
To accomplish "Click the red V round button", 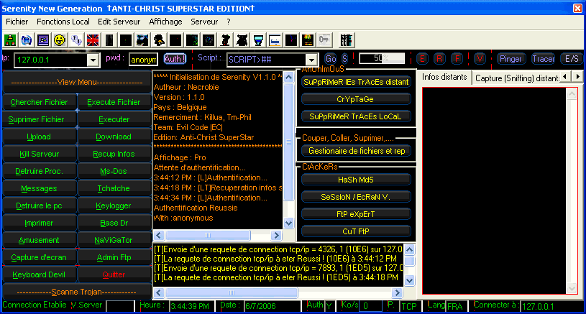I will 480,58.
